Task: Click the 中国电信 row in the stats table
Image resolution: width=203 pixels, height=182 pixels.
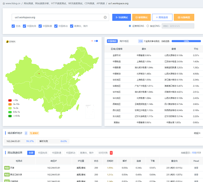Action: click(x=154, y=62)
